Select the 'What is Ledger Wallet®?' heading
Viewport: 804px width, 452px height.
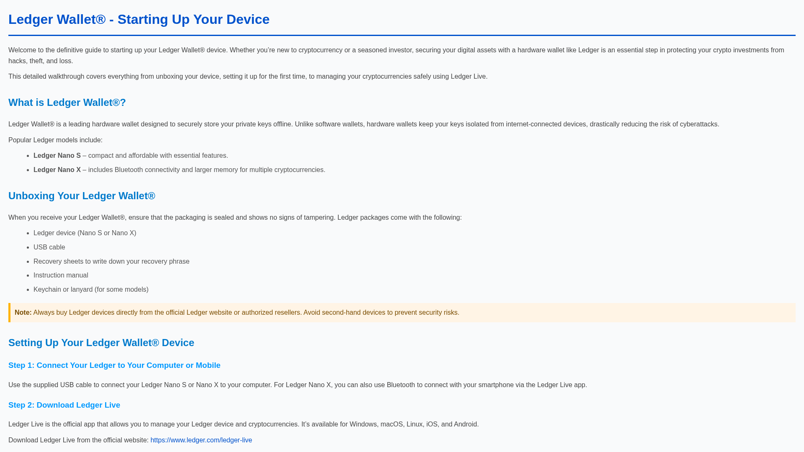(x=67, y=103)
